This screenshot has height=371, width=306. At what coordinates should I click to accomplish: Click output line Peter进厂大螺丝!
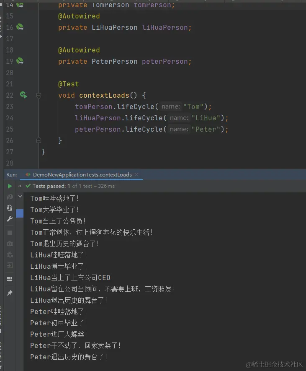coord(59,335)
